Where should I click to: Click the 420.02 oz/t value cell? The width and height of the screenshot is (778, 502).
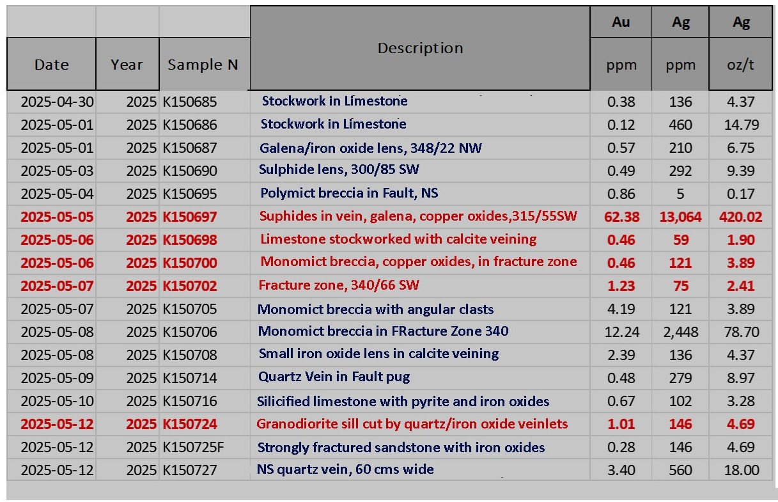tap(740, 217)
